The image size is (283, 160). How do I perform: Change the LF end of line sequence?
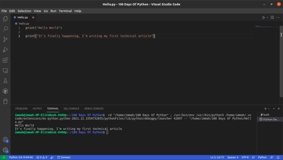pyautogui.click(x=253, y=157)
